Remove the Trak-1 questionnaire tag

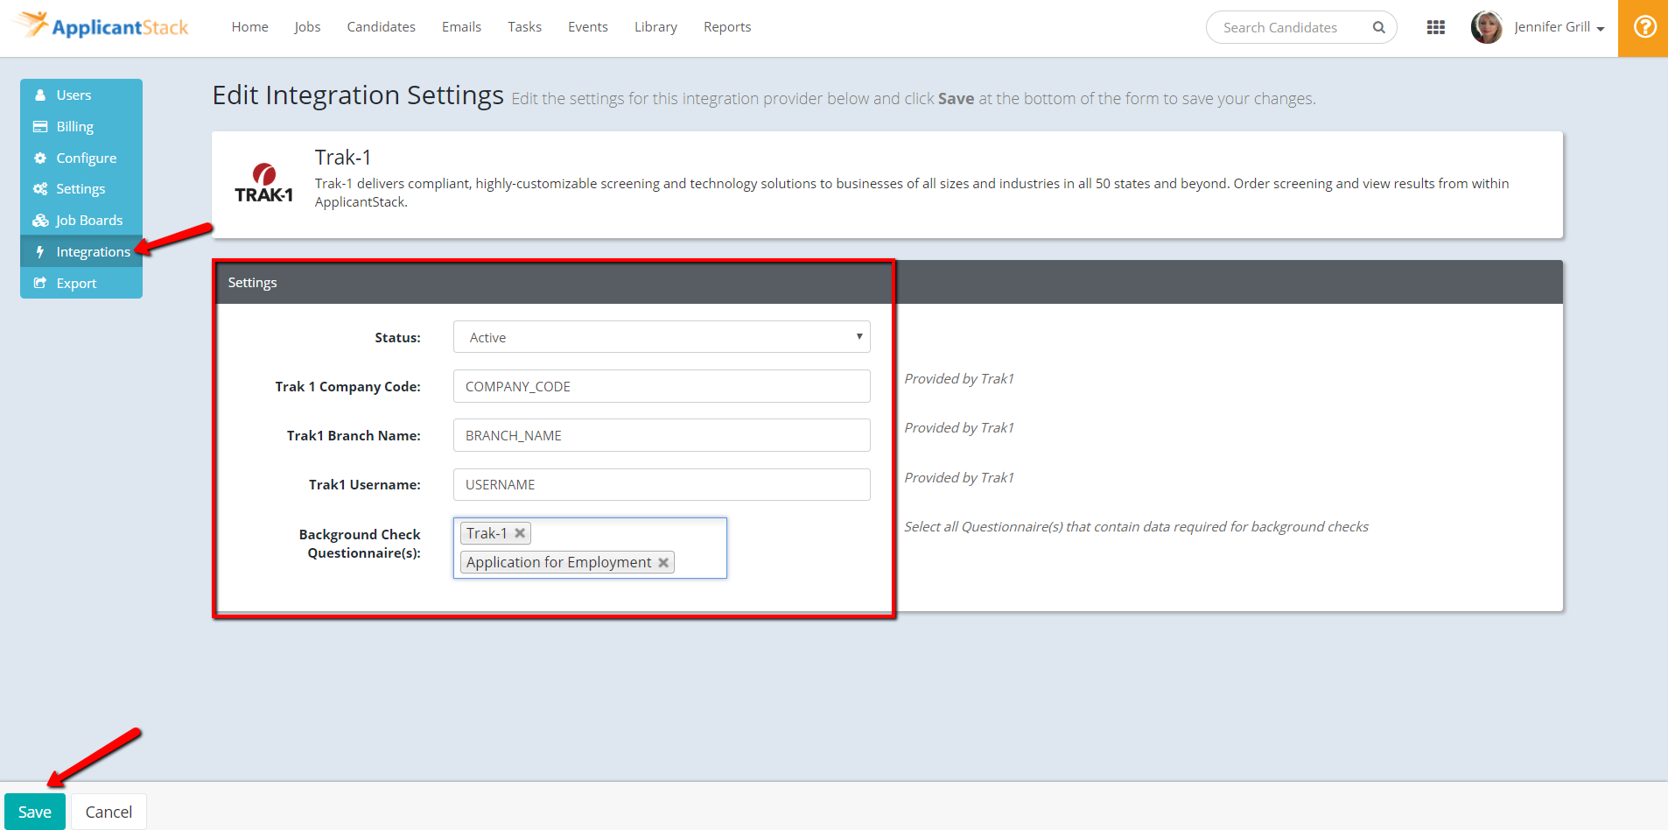coord(520,533)
